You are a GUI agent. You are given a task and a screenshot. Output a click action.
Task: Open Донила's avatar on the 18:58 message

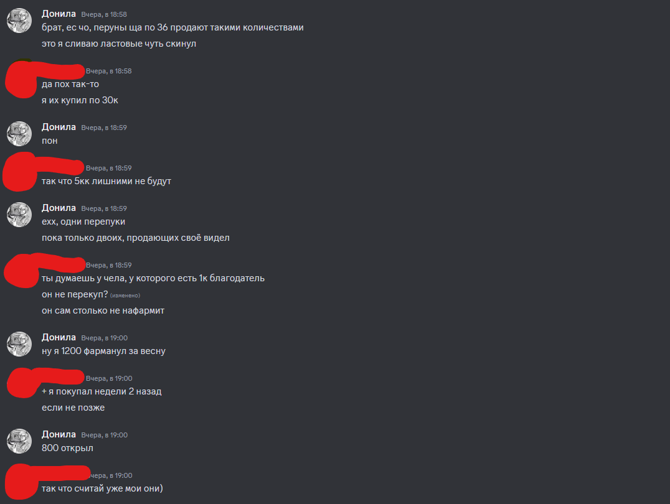(19, 21)
